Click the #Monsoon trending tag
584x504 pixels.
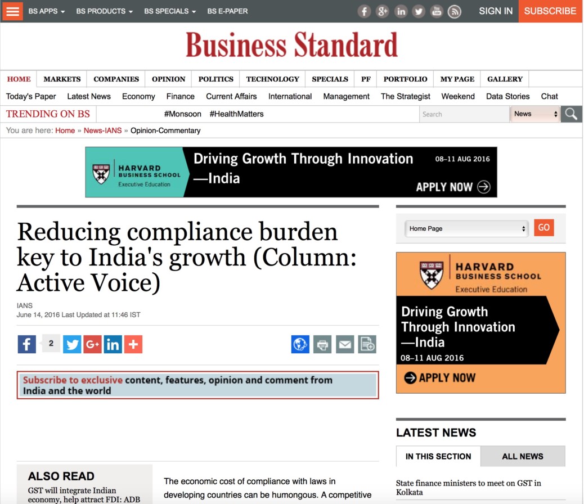pyautogui.click(x=182, y=114)
